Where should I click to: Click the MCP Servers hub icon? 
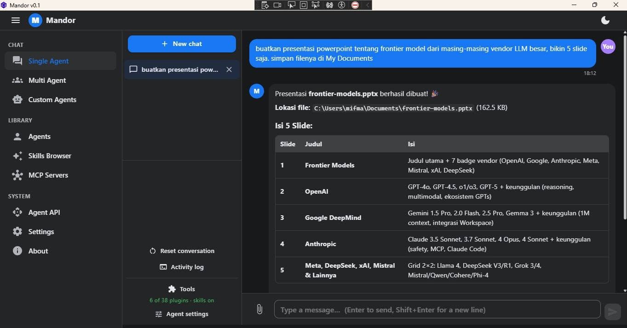coord(17,175)
